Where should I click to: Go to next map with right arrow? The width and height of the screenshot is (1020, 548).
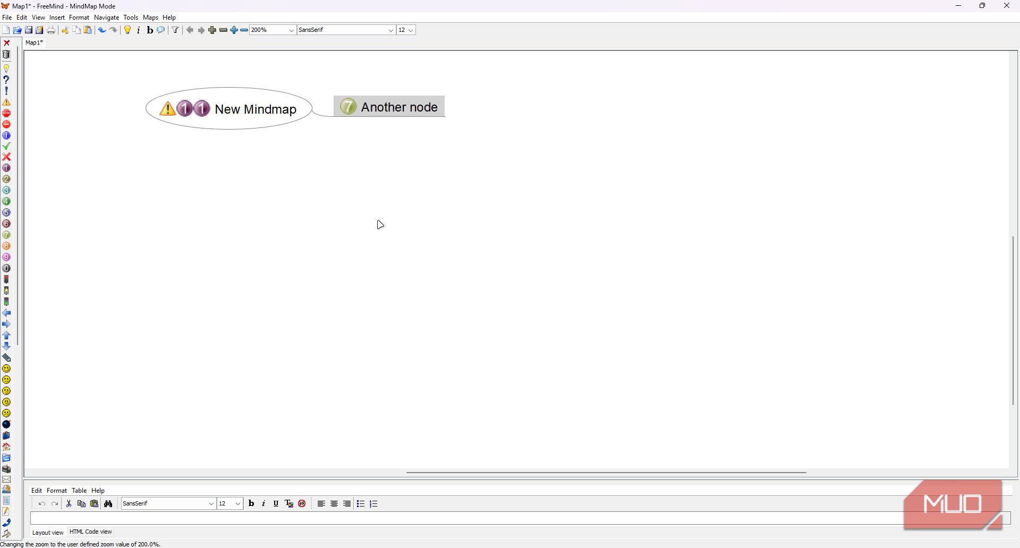click(x=201, y=30)
